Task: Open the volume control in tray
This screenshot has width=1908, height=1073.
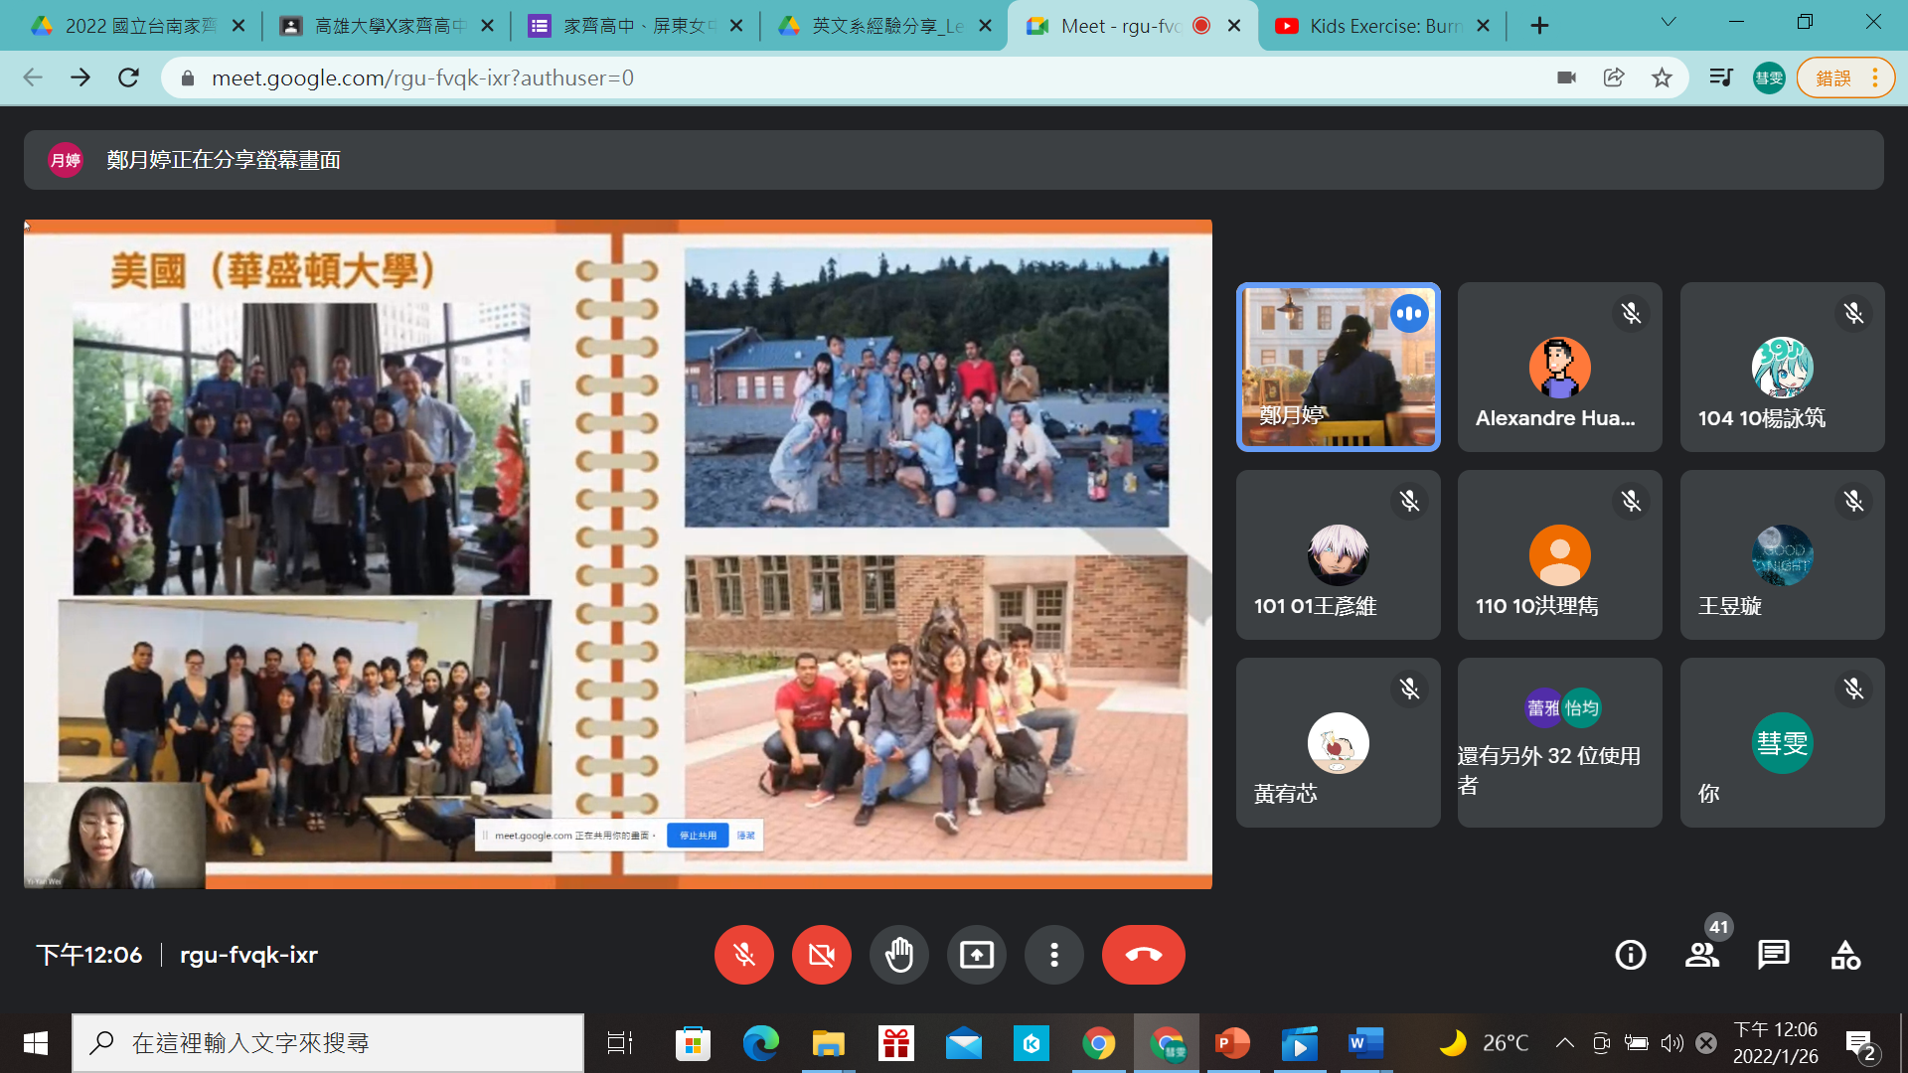Action: pyautogui.click(x=1671, y=1043)
